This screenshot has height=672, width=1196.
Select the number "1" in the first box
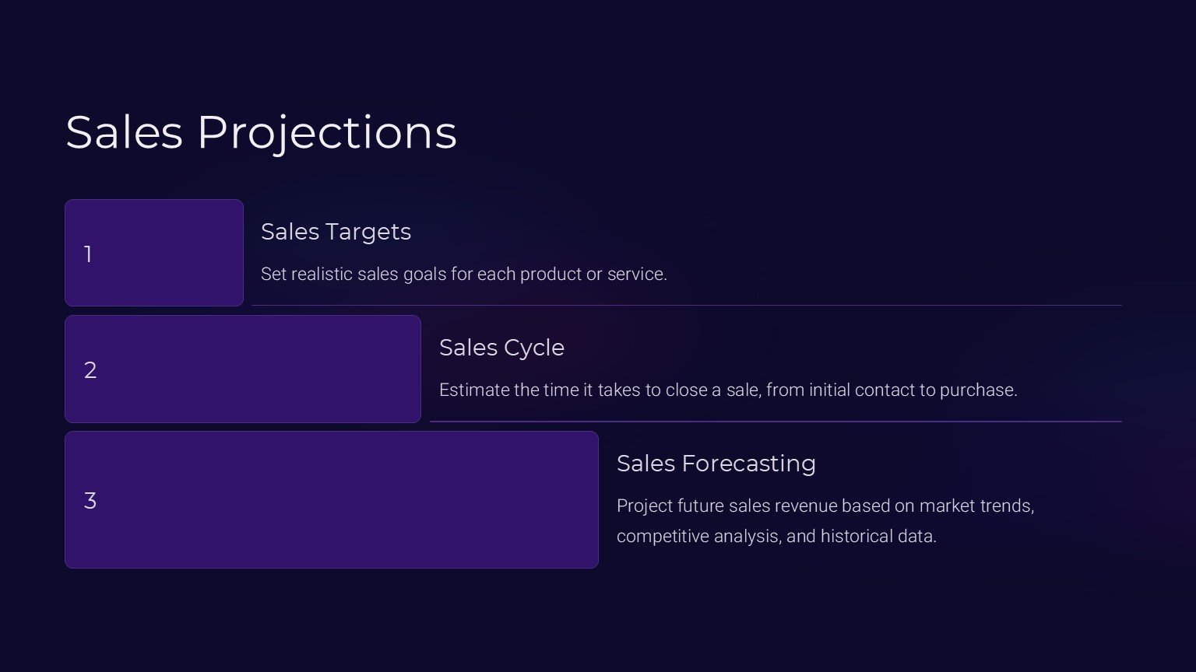pos(89,254)
